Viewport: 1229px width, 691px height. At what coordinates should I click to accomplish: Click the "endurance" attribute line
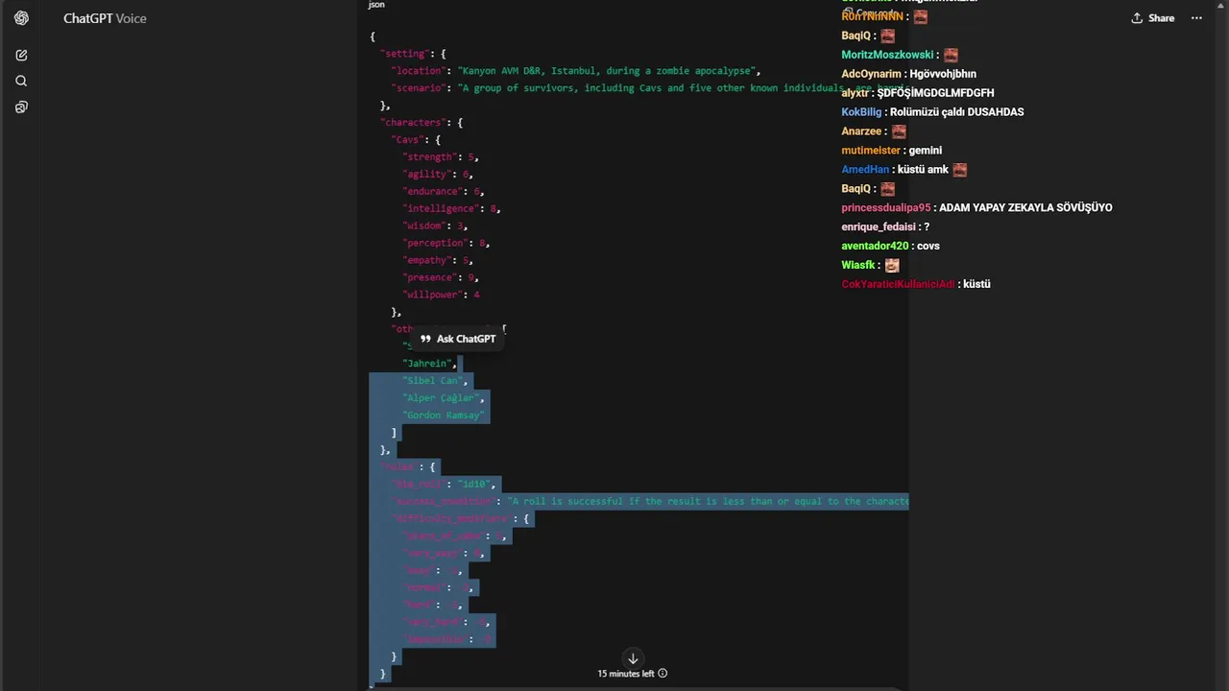443,192
